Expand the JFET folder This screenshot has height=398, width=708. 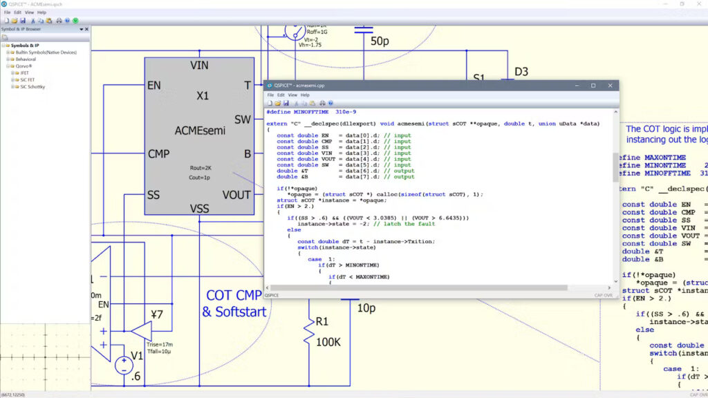tap(12, 73)
